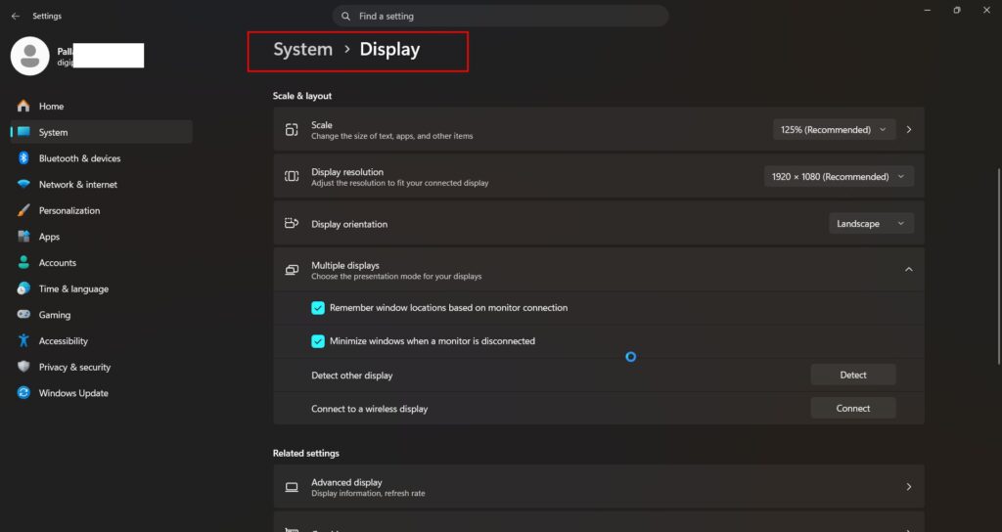Click the Display resolution row icon
This screenshot has width=1002, height=532.
pyautogui.click(x=292, y=176)
